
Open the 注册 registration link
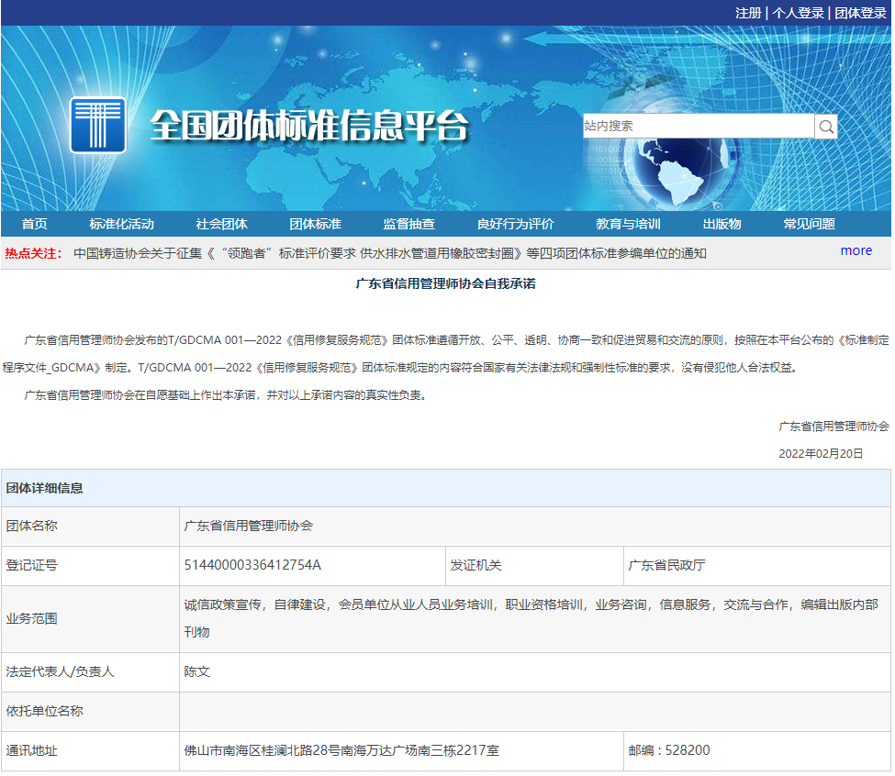[748, 13]
